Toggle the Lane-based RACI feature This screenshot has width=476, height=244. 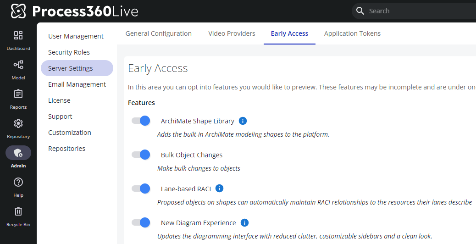pos(141,189)
